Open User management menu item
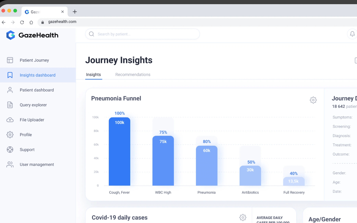The height and width of the screenshot is (223, 357). [38, 164]
